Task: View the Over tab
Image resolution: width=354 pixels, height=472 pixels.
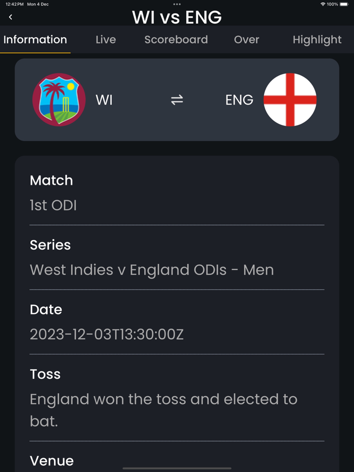Action: 246,39
